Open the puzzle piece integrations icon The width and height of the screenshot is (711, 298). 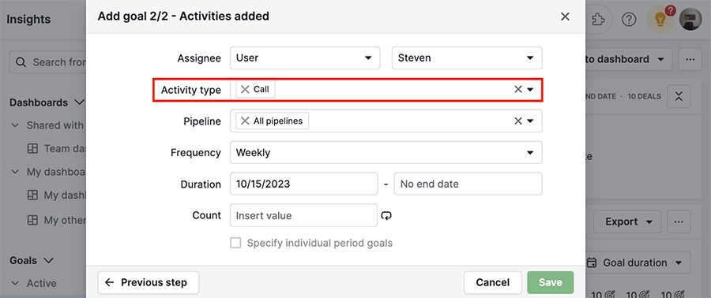coord(599,20)
